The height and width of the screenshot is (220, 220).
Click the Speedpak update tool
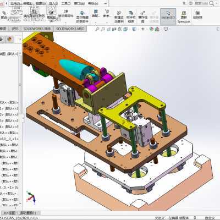tap(184, 17)
